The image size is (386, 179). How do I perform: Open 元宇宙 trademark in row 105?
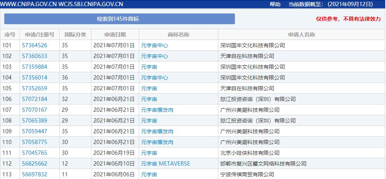pyautogui.click(x=149, y=88)
